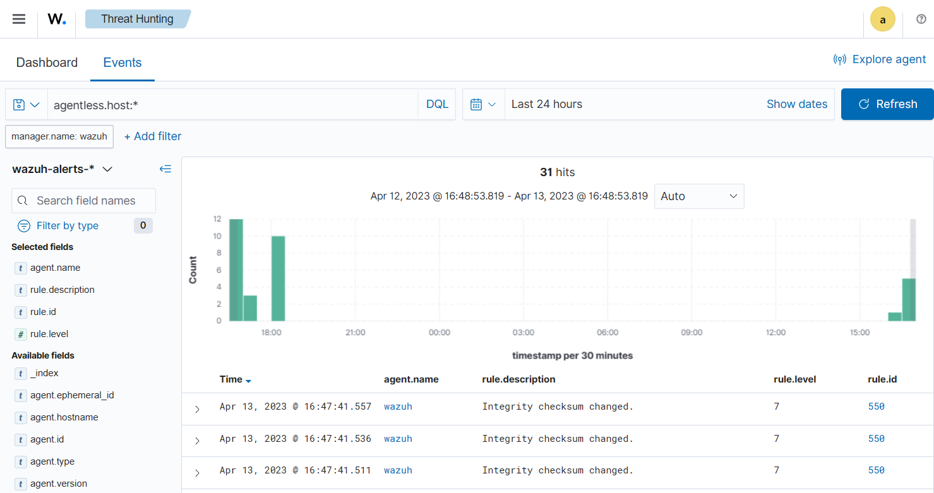Collapse the fields sidebar with arrow icon
Screen dimensions: 934x493
click(165, 169)
